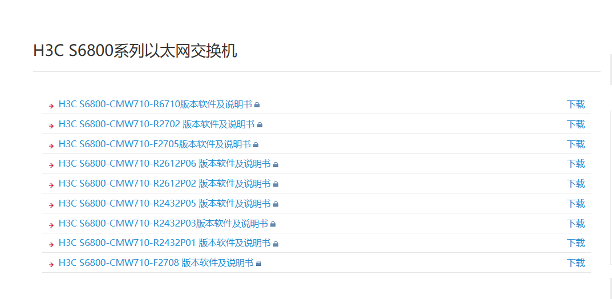Viewport: 612px width, 299px height.
Task: Open the H3C S6800-CMW710-R2432P03 software link
Action: 163,223
